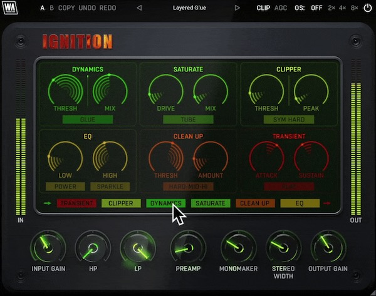The height and width of the screenshot is (296, 376).
Task: Click COPY in the top bar
Action: [x=66, y=8]
